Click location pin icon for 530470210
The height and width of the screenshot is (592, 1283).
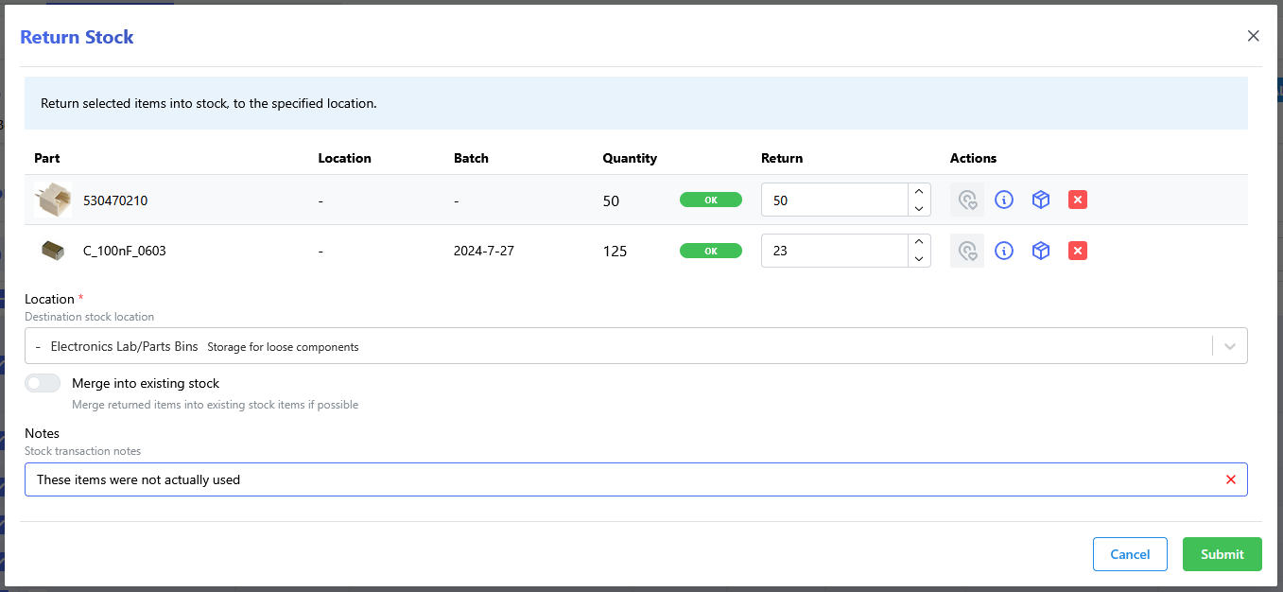click(x=966, y=200)
